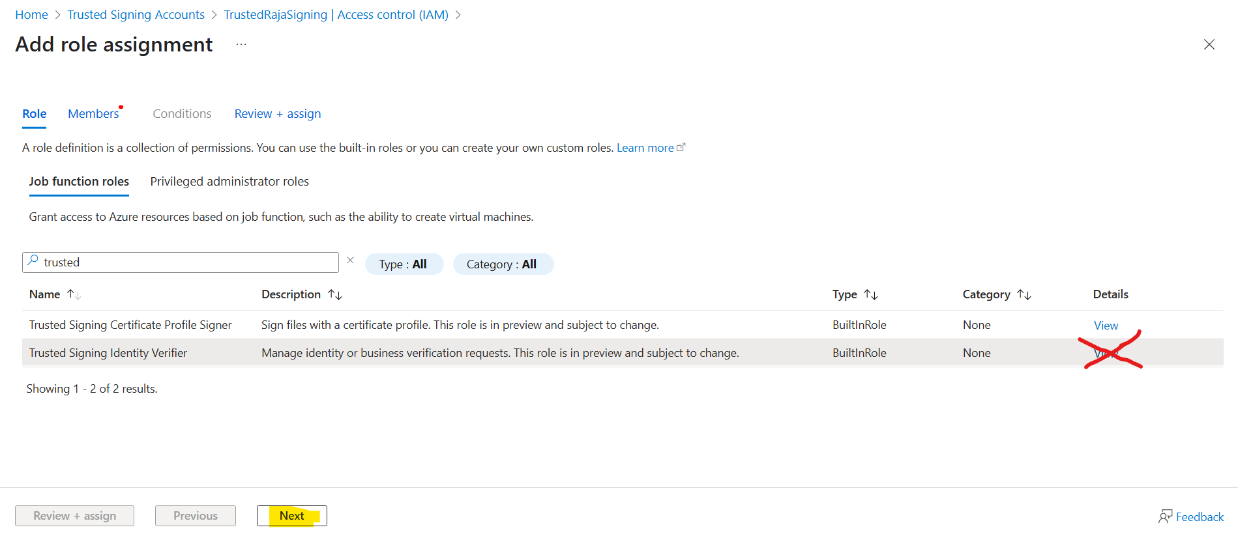Sort roles by Type column arrows
Image resolution: width=1238 pixels, height=536 pixels.
tap(871, 294)
